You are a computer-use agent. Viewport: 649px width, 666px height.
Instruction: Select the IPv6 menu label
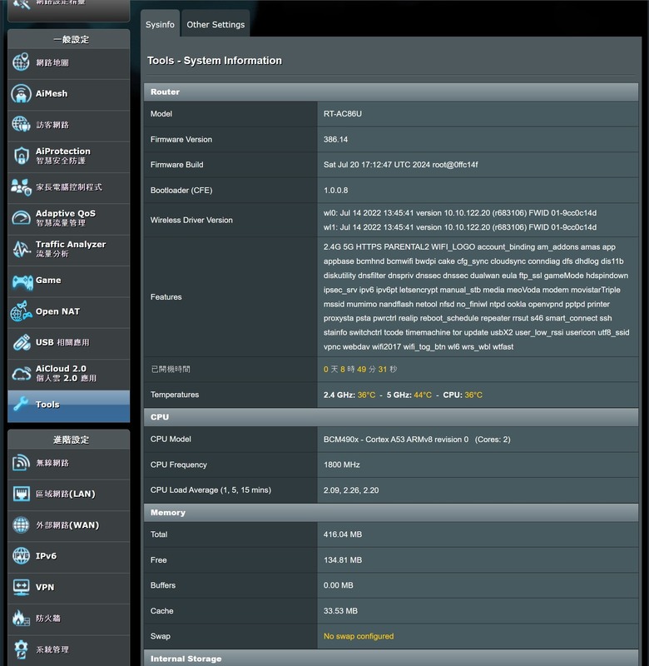[46, 555]
